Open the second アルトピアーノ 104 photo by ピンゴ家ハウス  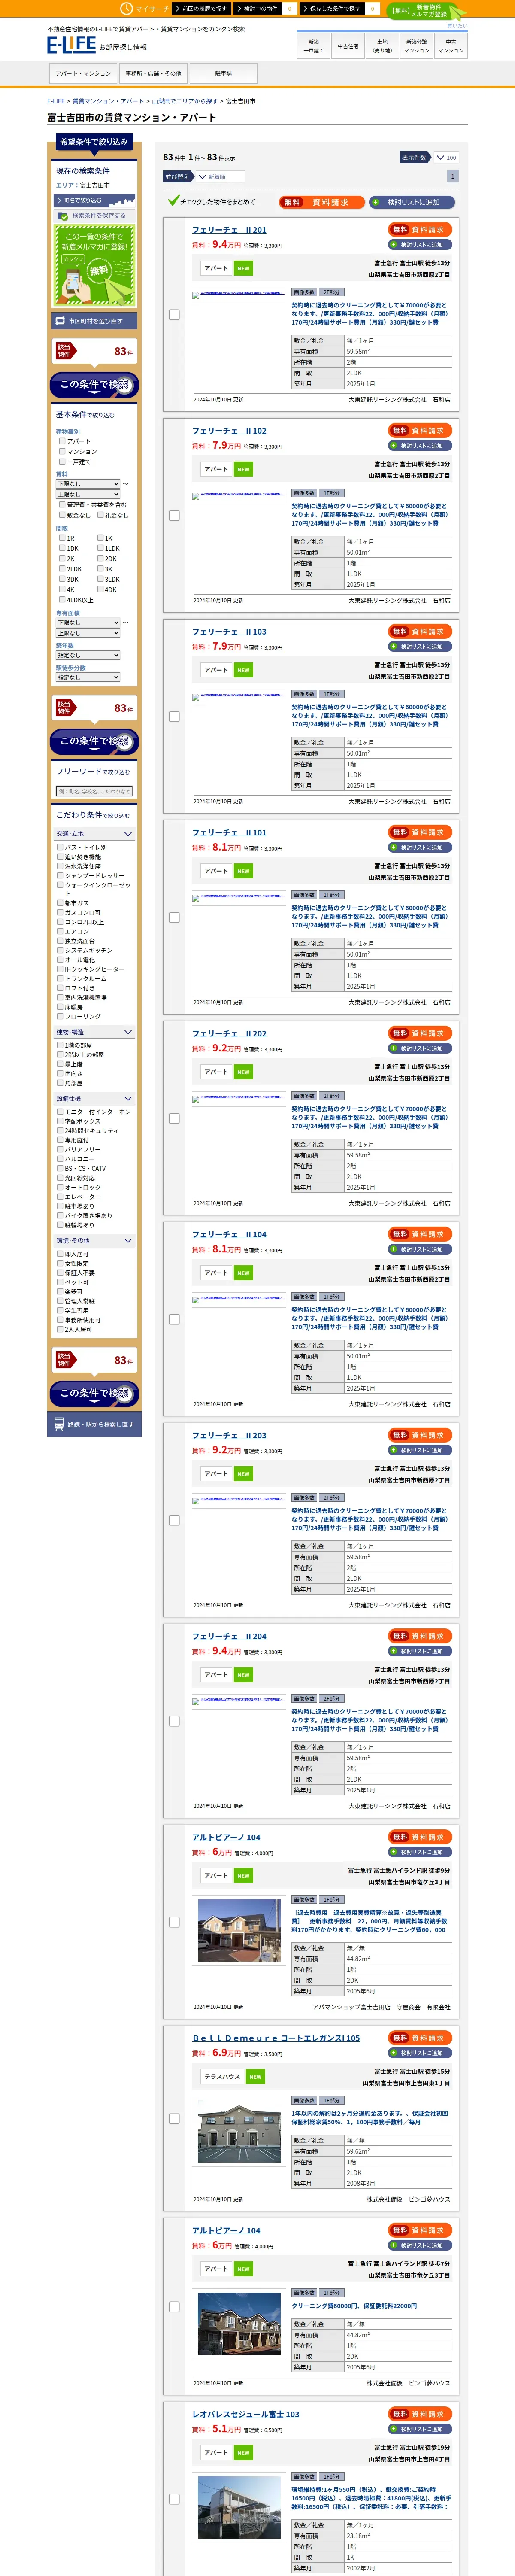click(239, 2324)
